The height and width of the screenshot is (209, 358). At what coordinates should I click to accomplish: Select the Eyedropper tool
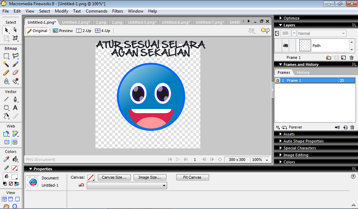6,159
